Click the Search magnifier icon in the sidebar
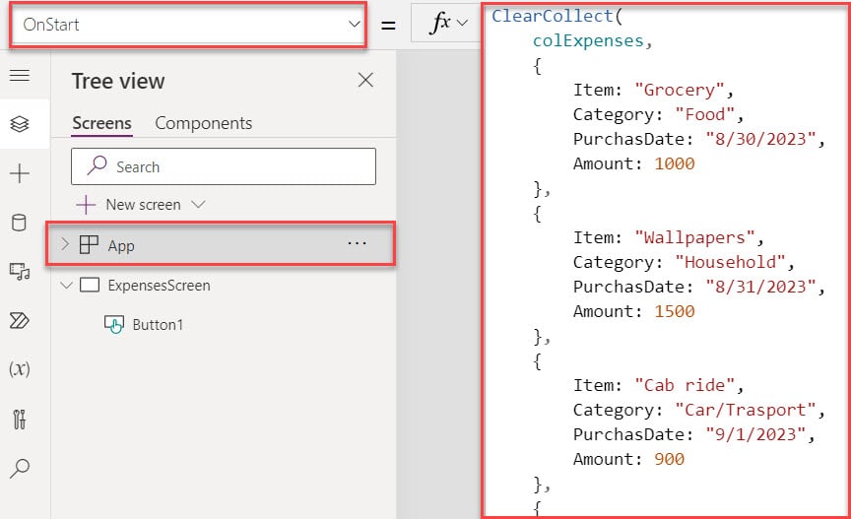 pos(20,468)
